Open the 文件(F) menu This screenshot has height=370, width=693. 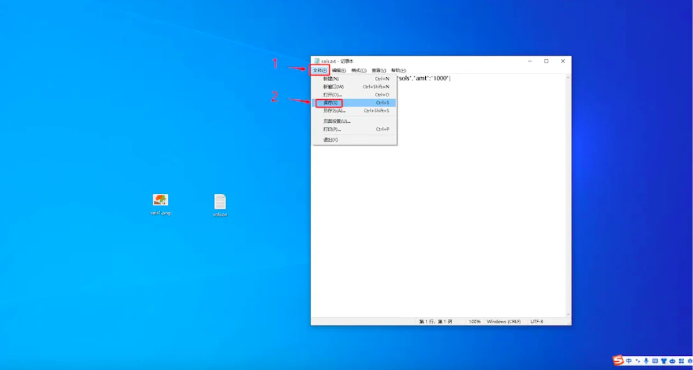point(320,71)
